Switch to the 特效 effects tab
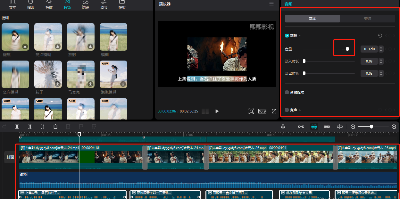This screenshot has height=199, width=400. point(49,4)
